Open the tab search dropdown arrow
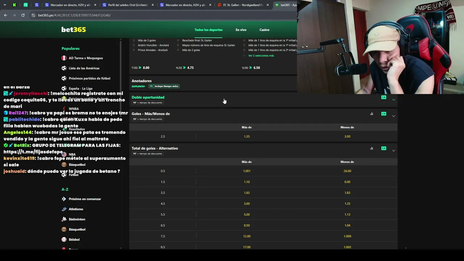Viewport: 464px width, 261px height. coord(5,5)
